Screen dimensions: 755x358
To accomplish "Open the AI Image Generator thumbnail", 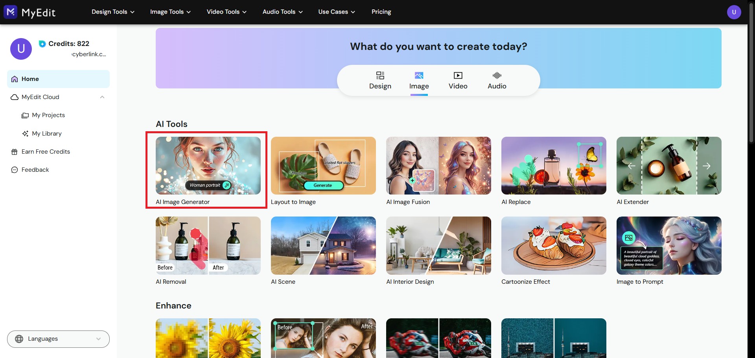I will point(208,165).
